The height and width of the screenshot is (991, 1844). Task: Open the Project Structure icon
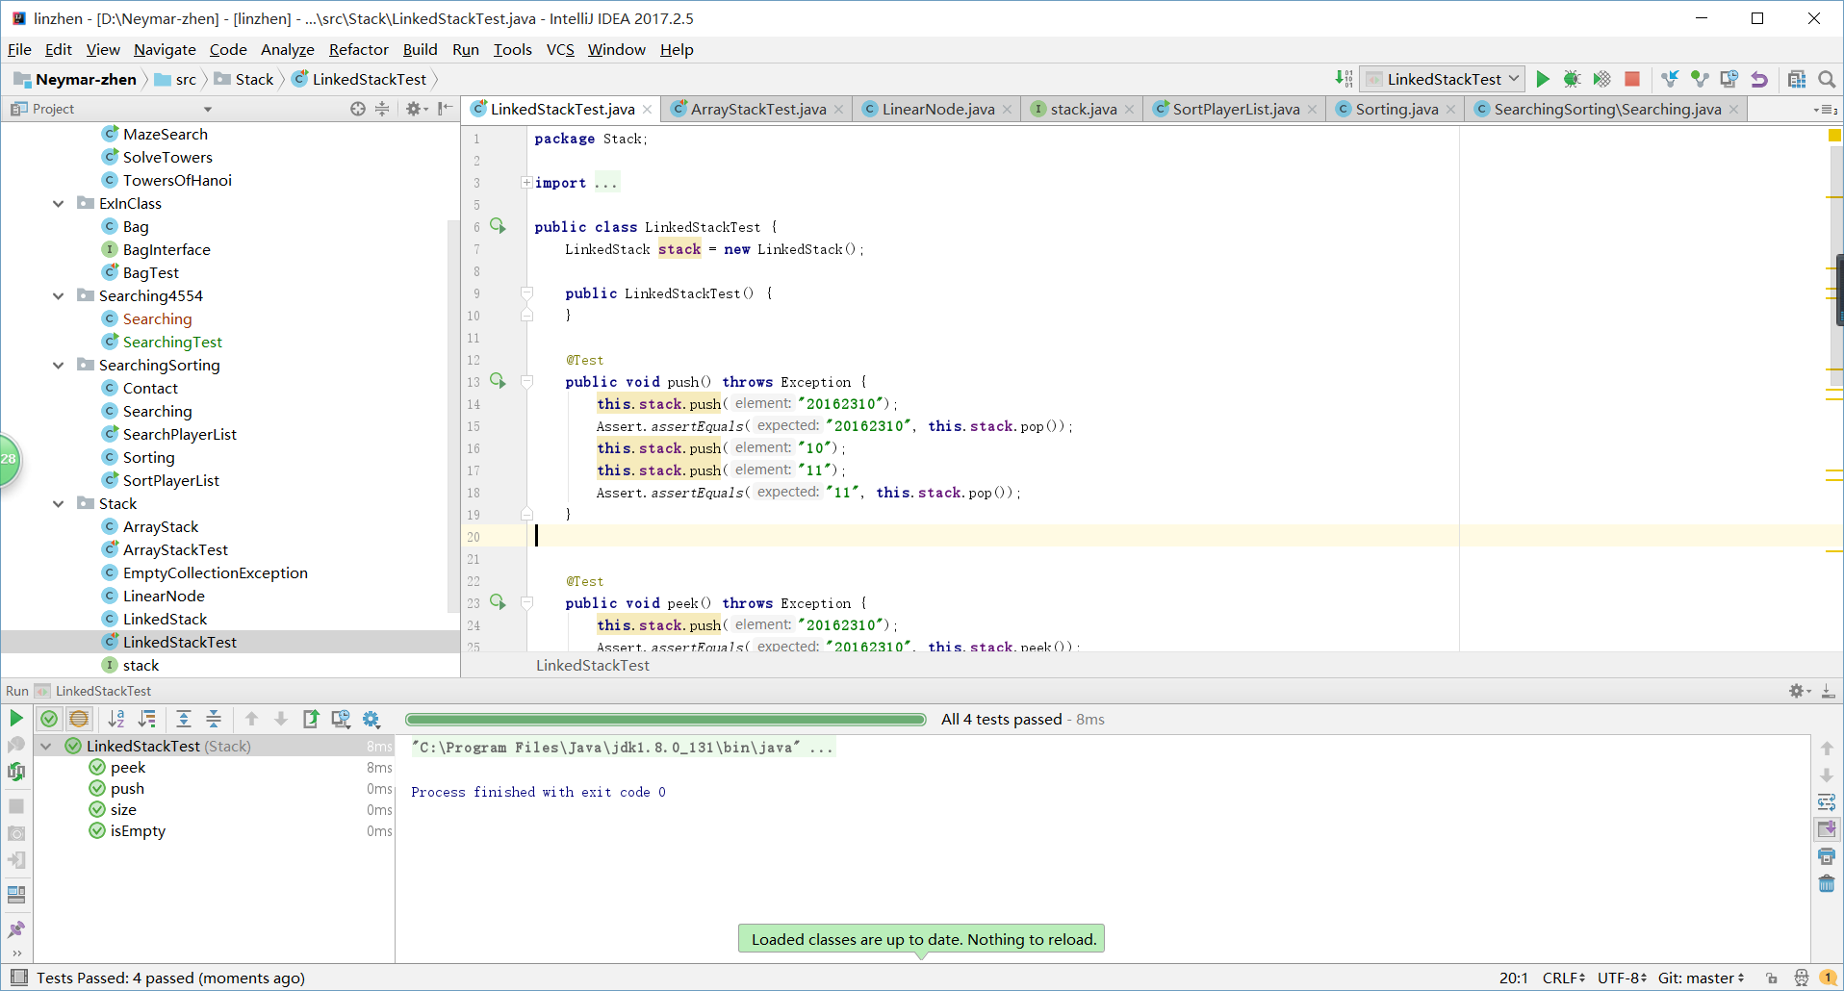coord(1797,79)
